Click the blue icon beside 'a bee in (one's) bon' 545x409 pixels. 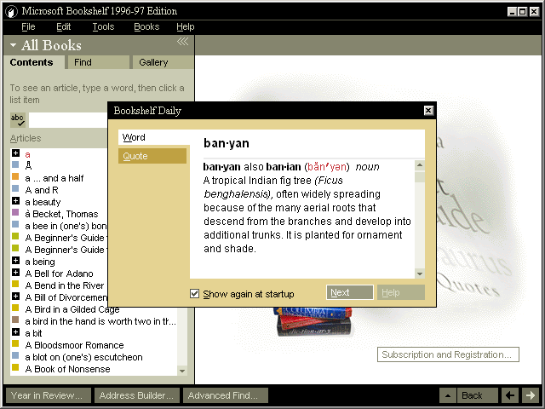coord(15,224)
